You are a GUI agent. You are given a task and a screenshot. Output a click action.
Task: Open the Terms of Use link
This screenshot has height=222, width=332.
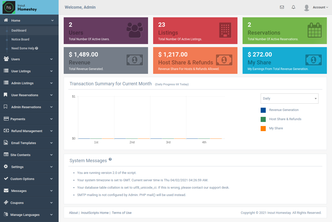(122, 213)
